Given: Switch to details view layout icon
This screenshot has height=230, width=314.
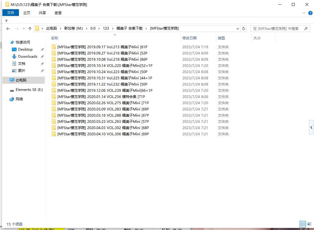Looking at the screenshot, I should 303,224.
